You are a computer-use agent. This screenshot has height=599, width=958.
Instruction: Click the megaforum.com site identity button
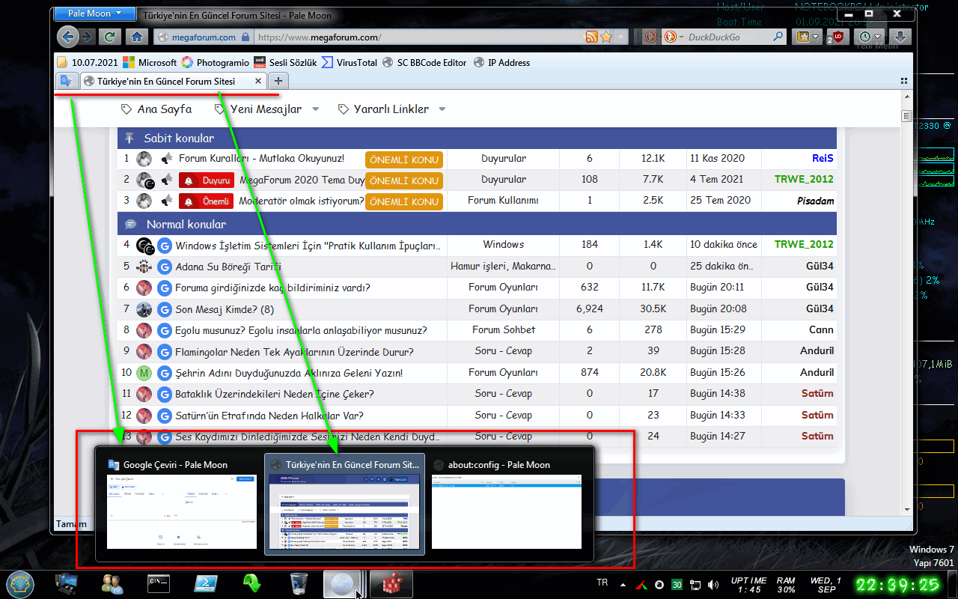[202, 37]
